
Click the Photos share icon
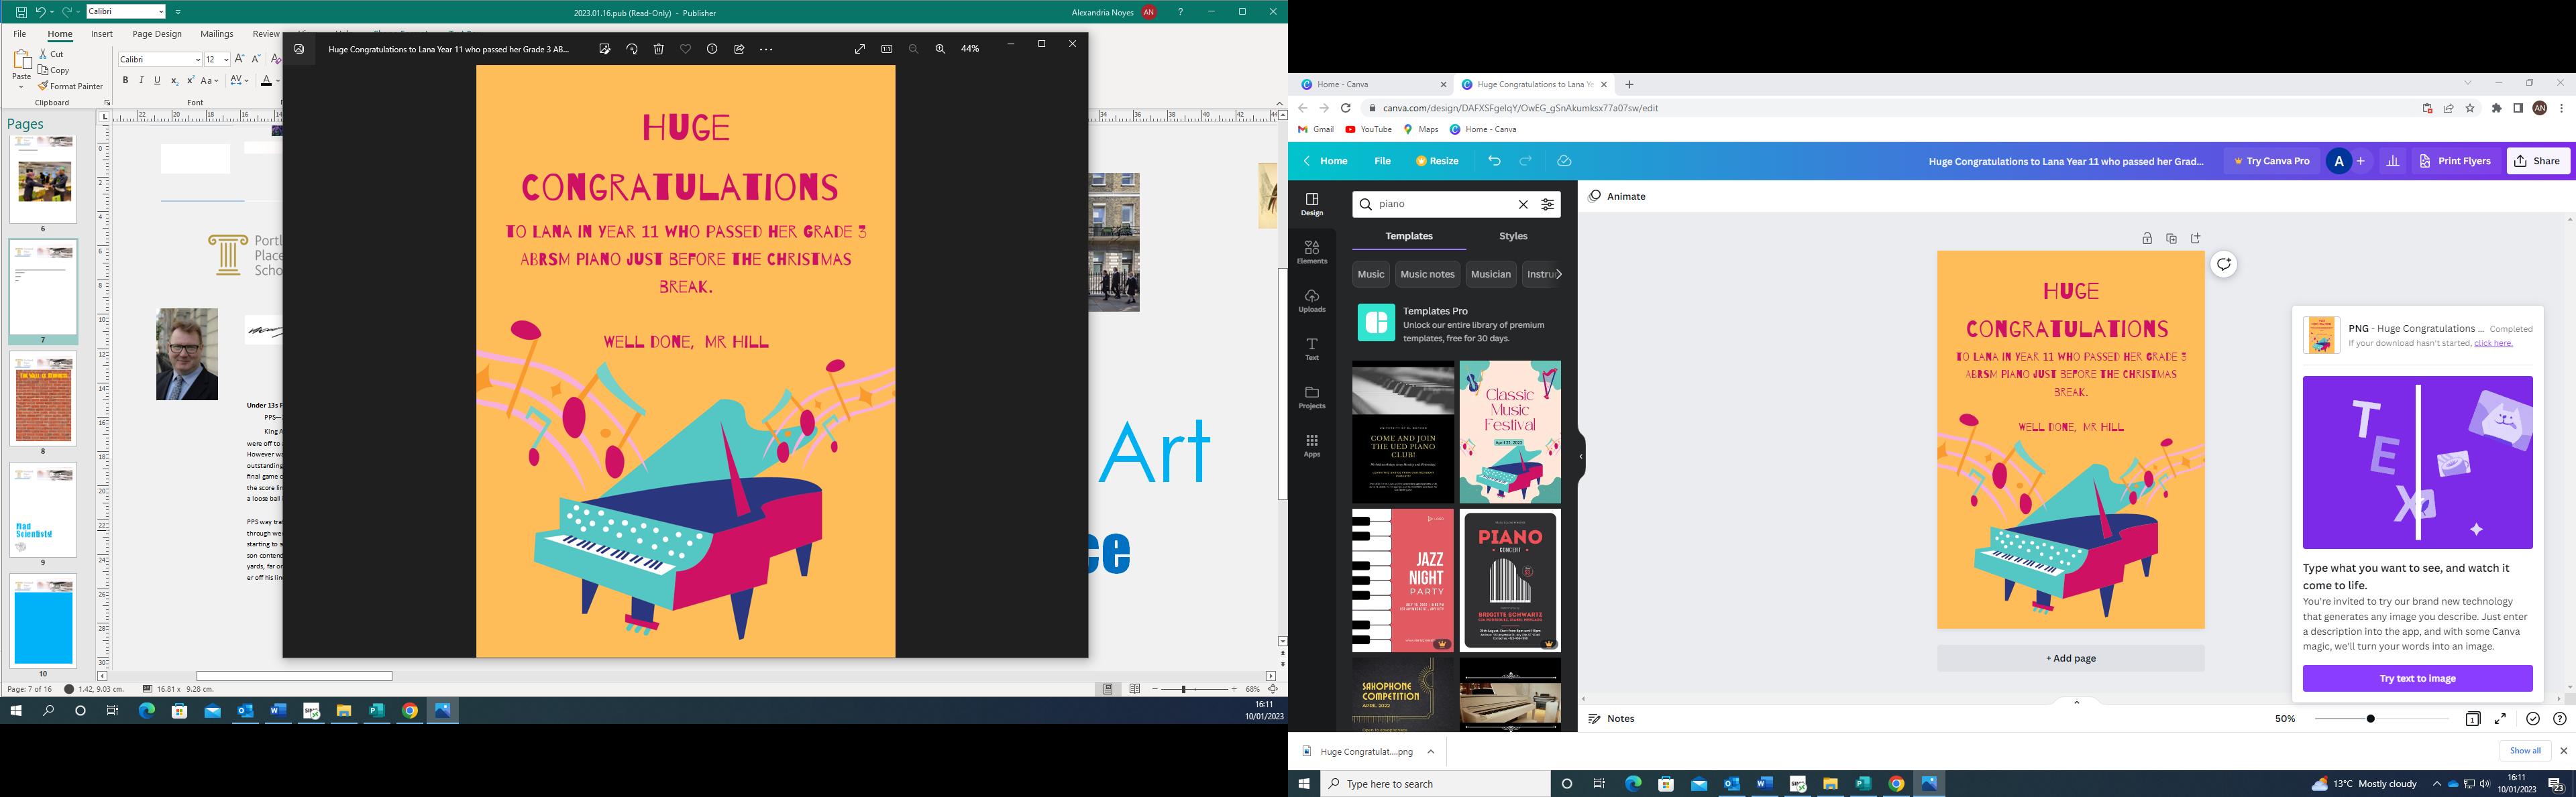click(739, 49)
